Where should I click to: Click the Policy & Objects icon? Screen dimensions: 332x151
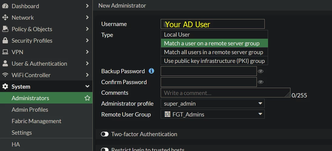coord(5,29)
